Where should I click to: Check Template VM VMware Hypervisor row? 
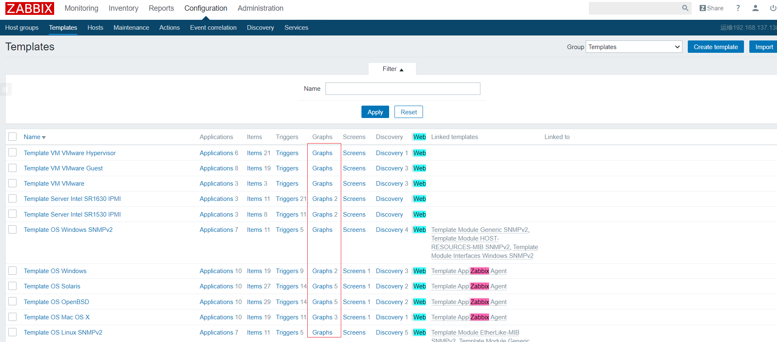click(x=12, y=152)
